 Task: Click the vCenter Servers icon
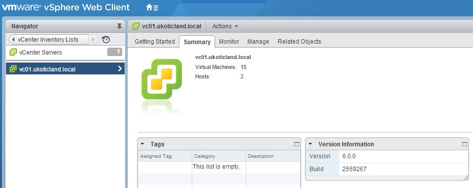click(13, 52)
